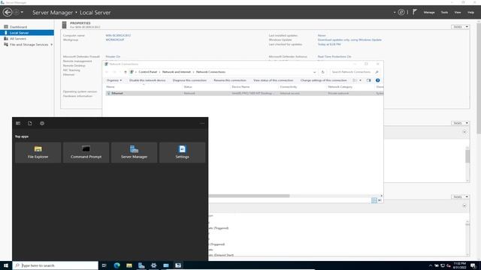Open File Explorer from the taskbar
481x270 pixels.
[x=129, y=265]
